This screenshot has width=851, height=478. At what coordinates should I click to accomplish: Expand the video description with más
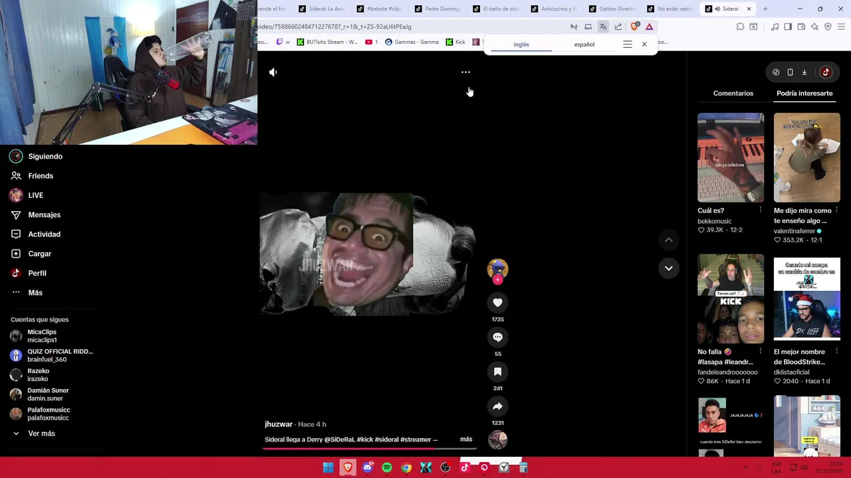(466, 439)
